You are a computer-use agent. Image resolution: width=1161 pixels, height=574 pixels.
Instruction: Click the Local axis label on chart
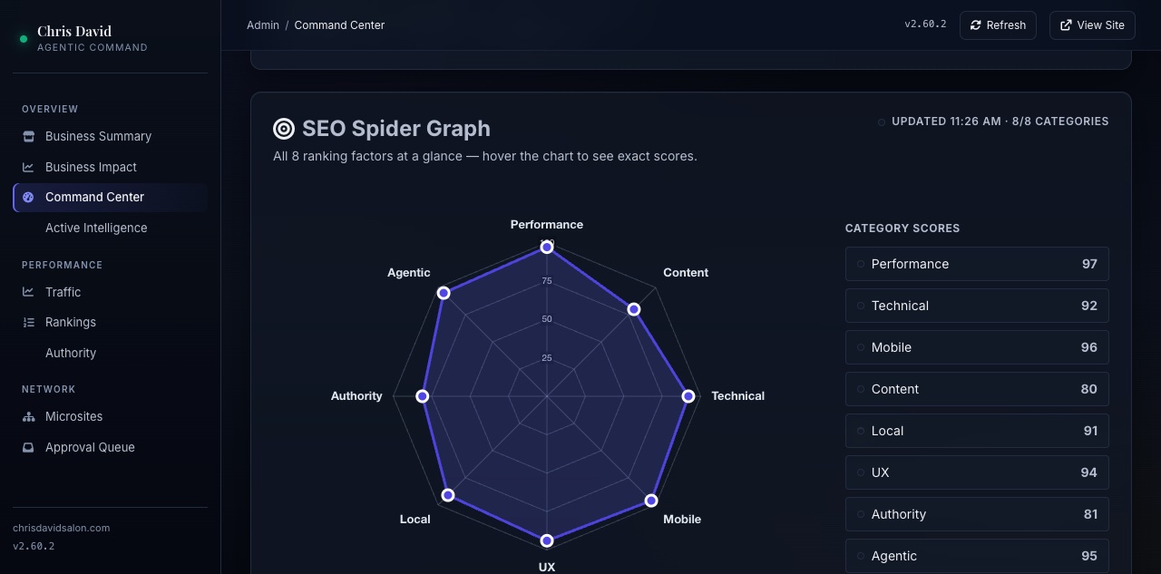(x=415, y=520)
